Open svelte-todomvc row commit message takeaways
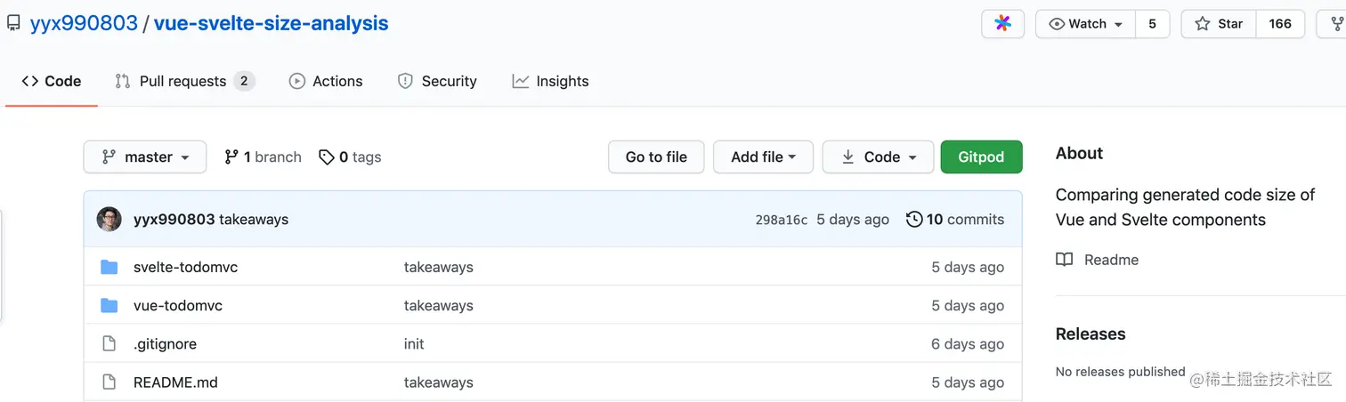 pyautogui.click(x=439, y=267)
